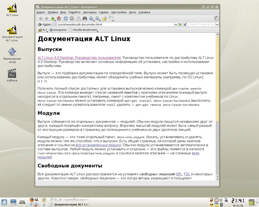Viewport: 259px width, 207px height.
Task: Open the Закладки menu
Action: 89,12
